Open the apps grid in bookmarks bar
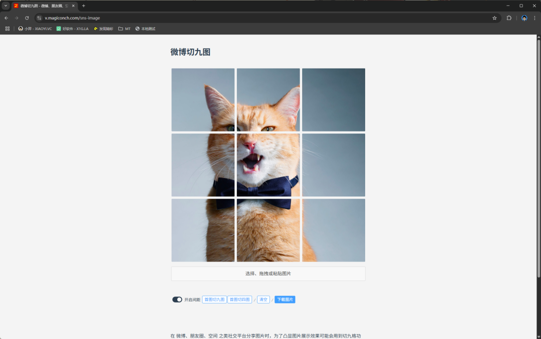Image resolution: width=541 pixels, height=339 pixels. pyautogui.click(x=8, y=28)
